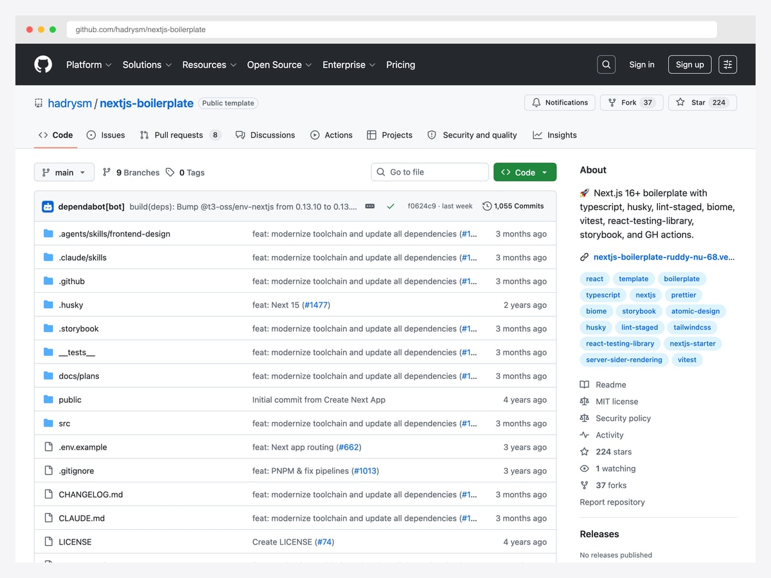Click the src folder icon
Screen dimensions: 771x578
pos(48,423)
